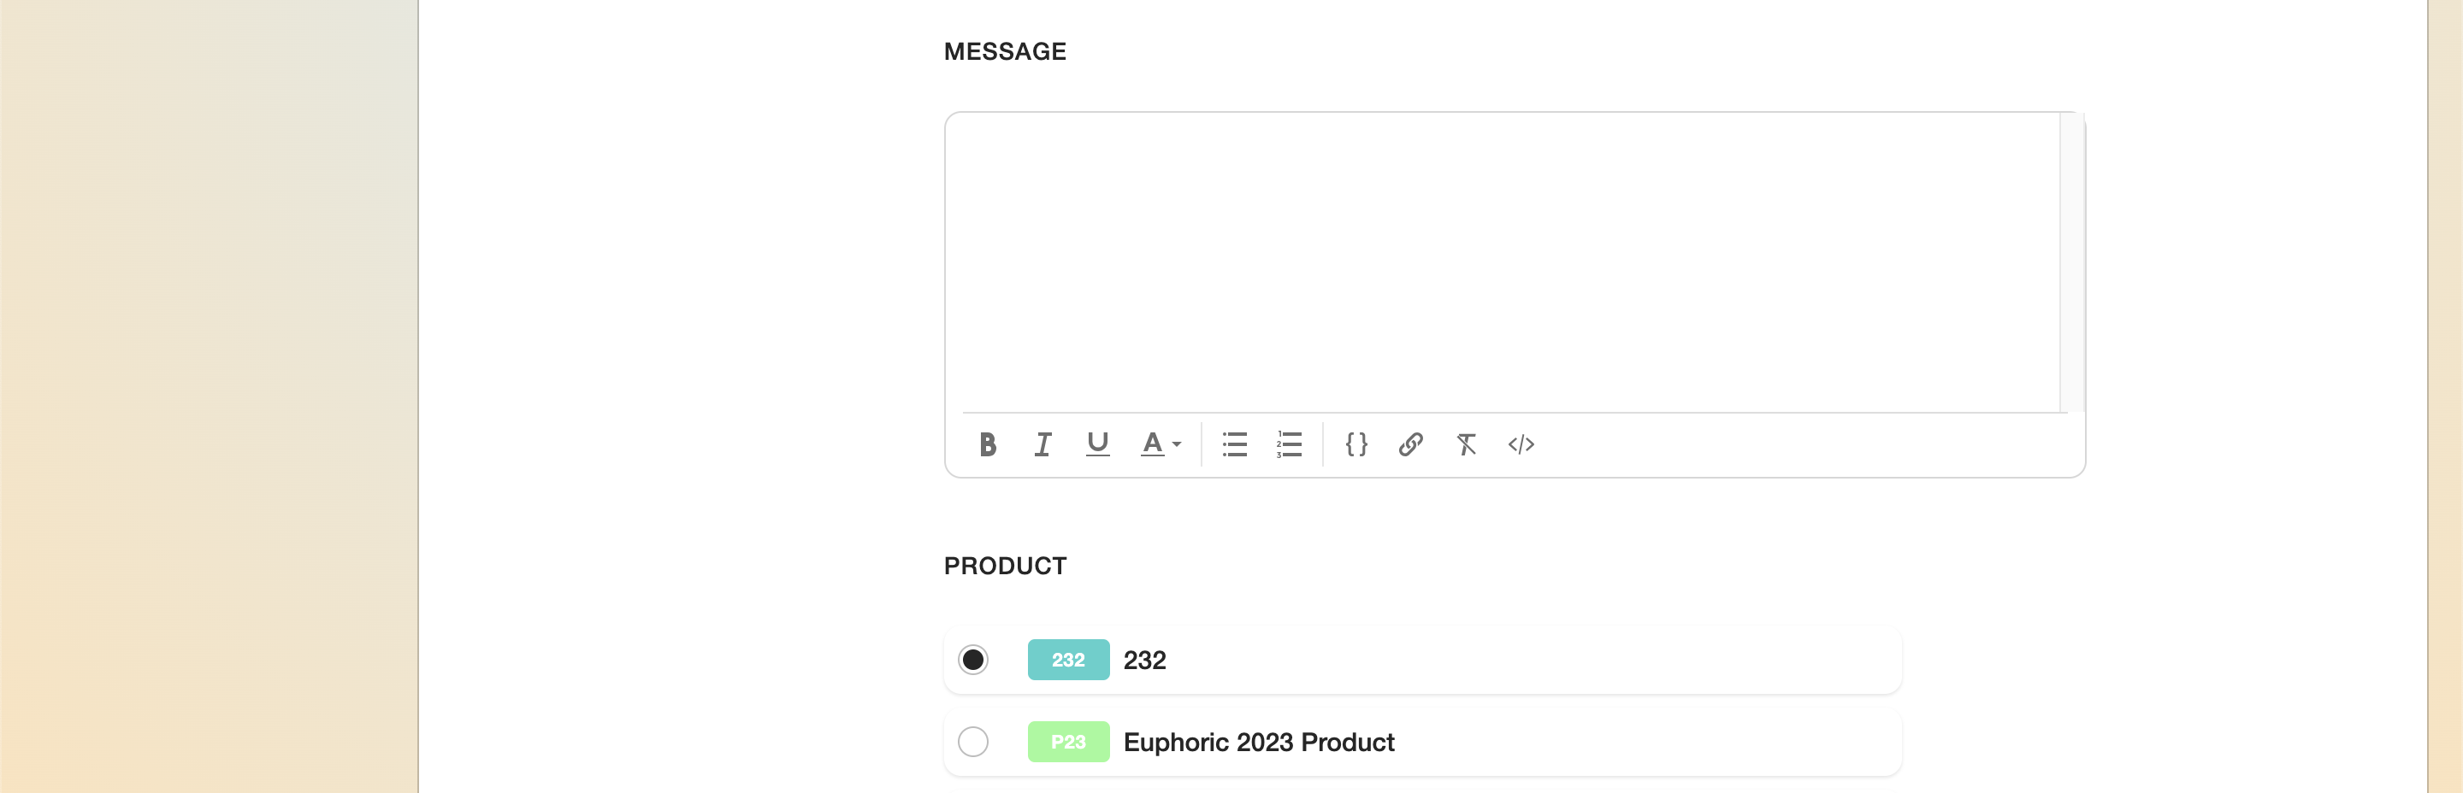
Task: Insert a numbered list
Action: pos(1289,444)
